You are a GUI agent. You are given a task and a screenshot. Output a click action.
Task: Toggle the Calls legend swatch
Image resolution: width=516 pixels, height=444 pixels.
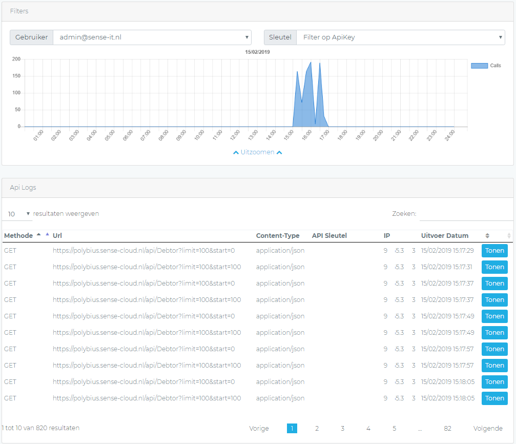(479, 66)
